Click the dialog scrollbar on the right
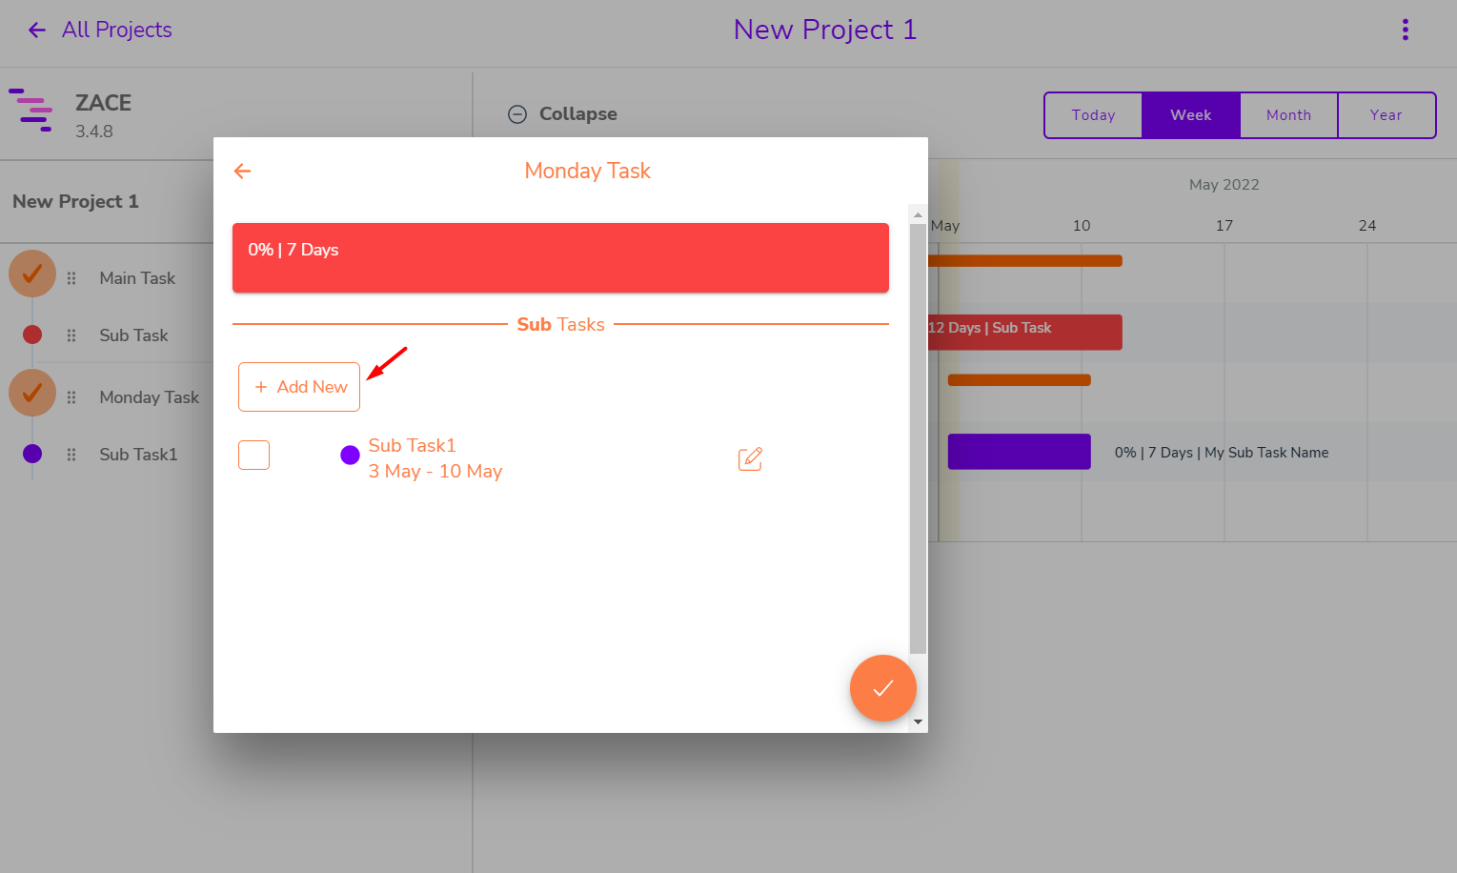1457x873 pixels. coord(917,429)
